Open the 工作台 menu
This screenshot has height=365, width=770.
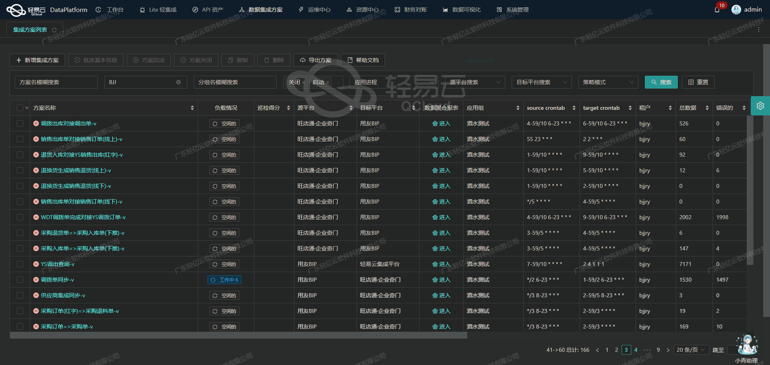click(x=110, y=10)
